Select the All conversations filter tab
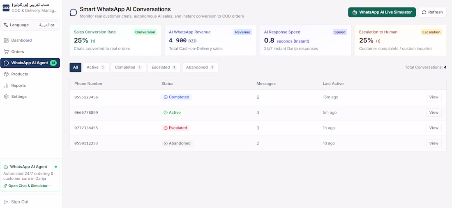 click(76, 67)
